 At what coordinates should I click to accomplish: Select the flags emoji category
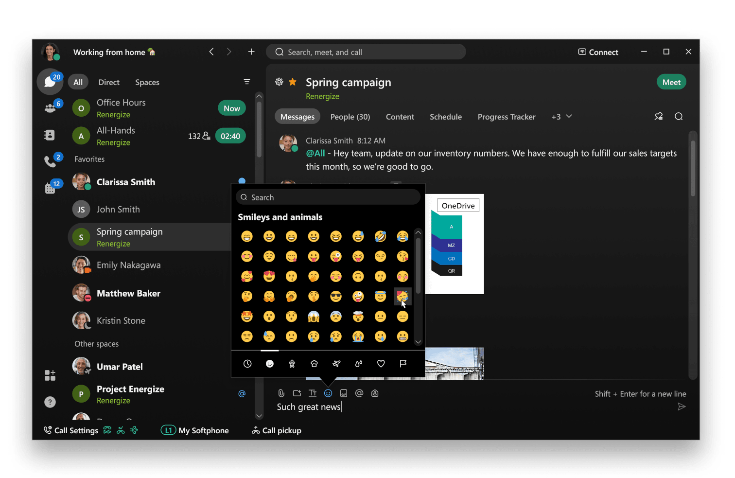click(x=403, y=363)
